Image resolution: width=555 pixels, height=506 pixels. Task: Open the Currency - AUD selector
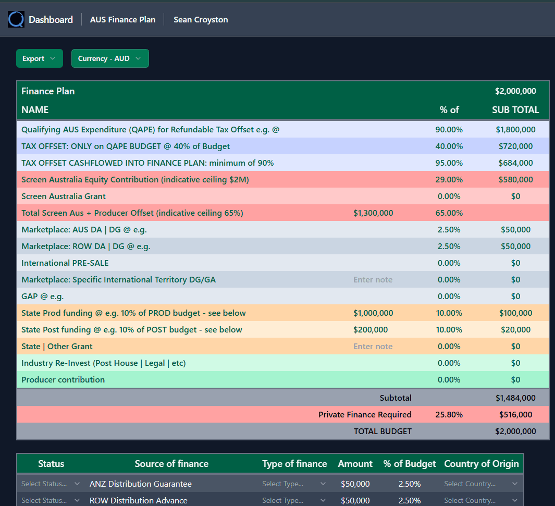(110, 58)
